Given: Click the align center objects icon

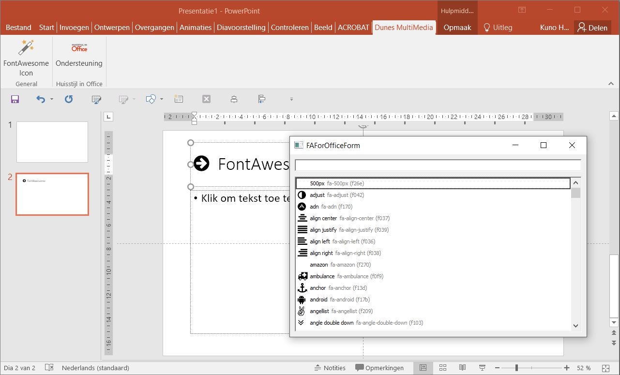Looking at the screenshot, I should pos(234,99).
